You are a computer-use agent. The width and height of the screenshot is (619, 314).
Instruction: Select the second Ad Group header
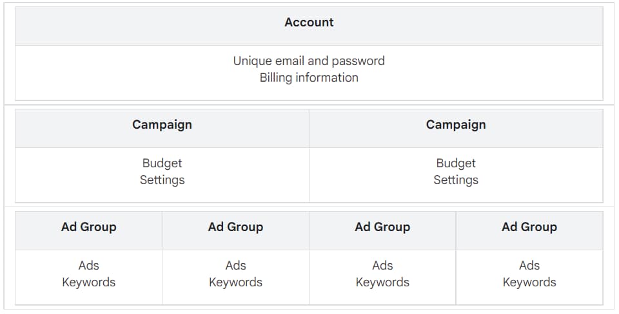pyautogui.click(x=236, y=230)
